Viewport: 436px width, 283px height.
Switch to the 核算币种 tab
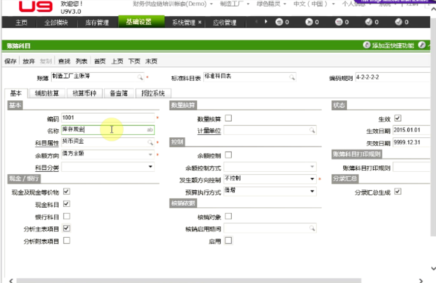(x=84, y=93)
